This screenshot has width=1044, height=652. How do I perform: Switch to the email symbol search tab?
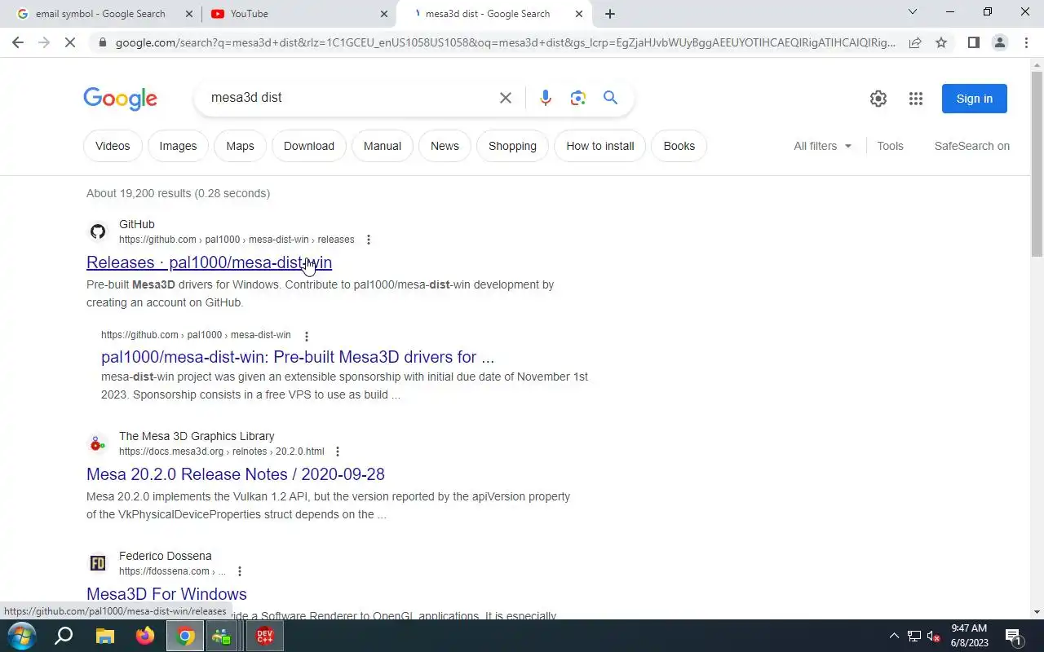pyautogui.click(x=100, y=14)
